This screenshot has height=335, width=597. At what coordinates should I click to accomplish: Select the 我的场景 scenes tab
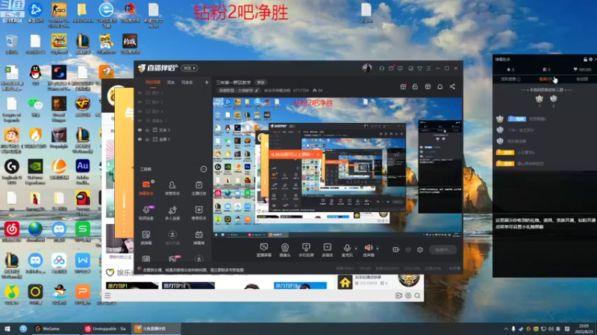coord(153,82)
